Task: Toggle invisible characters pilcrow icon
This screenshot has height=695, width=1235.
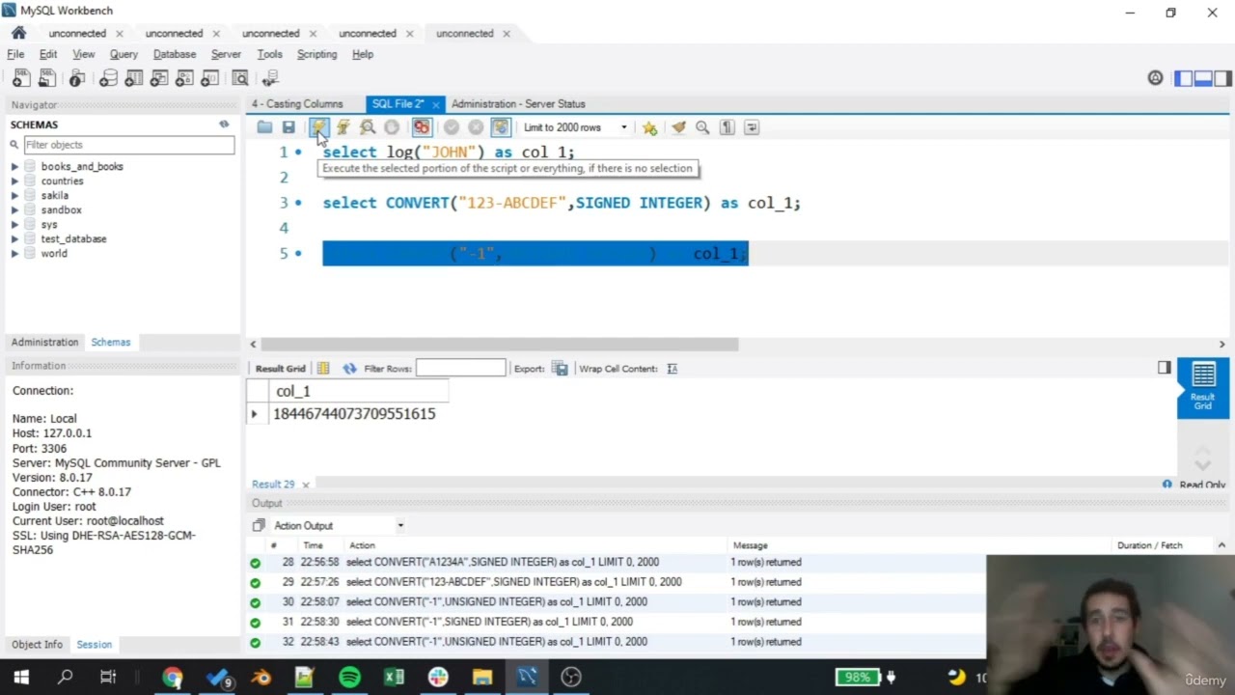Action: [x=727, y=127]
